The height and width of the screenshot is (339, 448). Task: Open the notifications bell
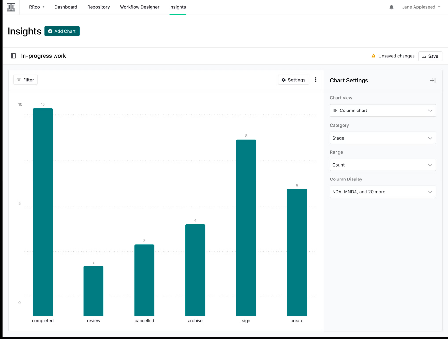391,7
